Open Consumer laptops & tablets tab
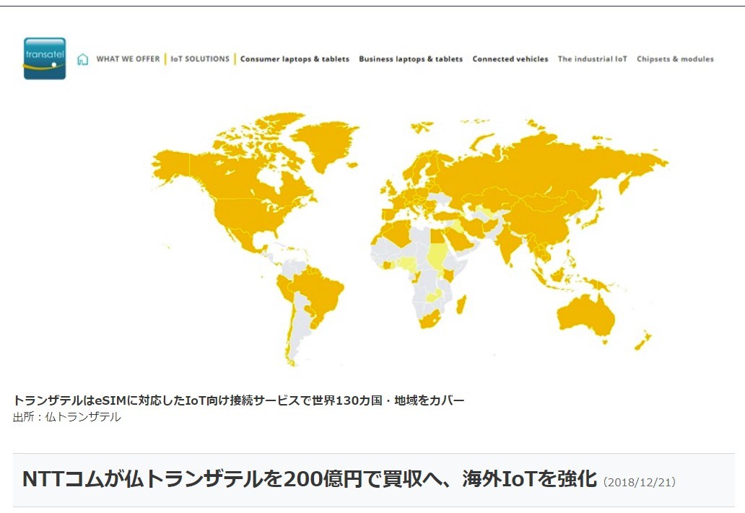 (x=295, y=59)
